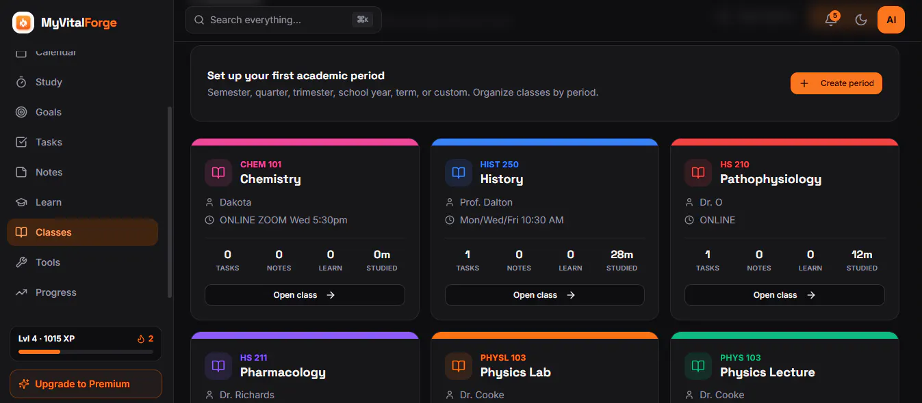Click the clock icon on History card
This screenshot has width=922, height=403.
click(x=450, y=220)
